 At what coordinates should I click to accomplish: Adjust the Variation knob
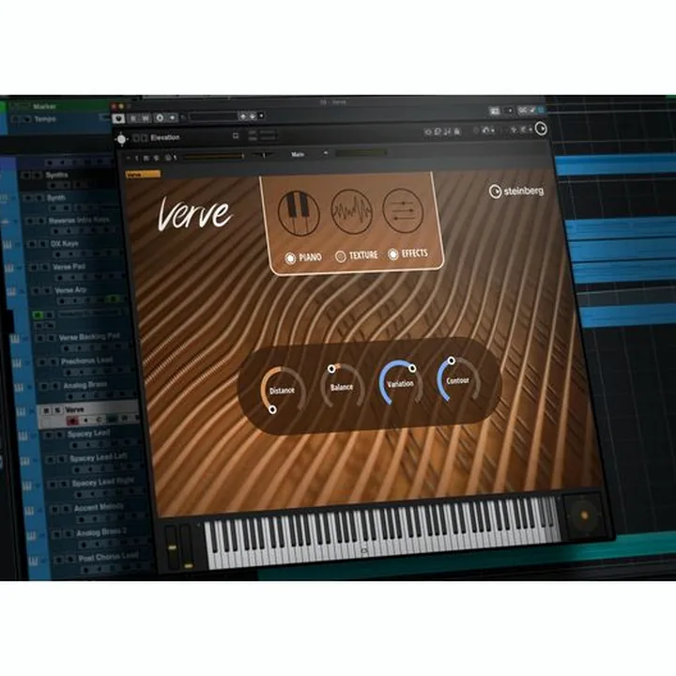coord(401,383)
